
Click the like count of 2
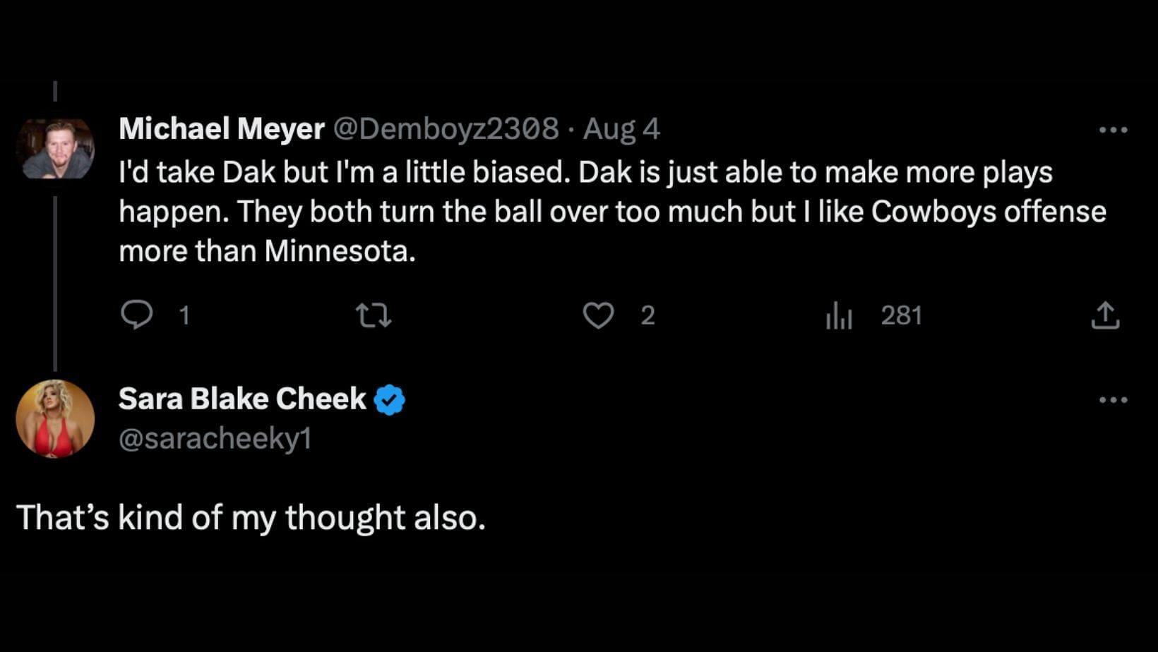click(647, 315)
